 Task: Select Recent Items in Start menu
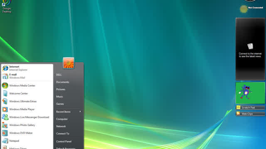[x=63, y=112]
